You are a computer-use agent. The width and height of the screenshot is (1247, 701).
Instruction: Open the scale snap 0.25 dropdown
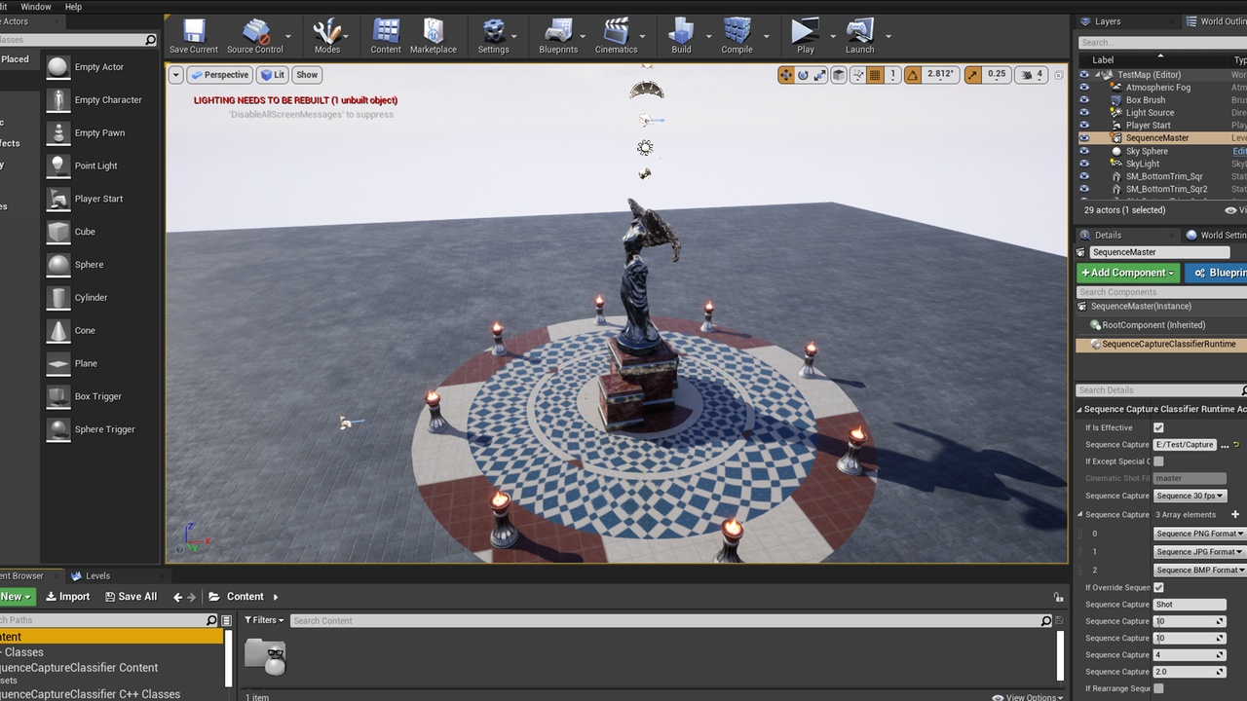pos(997,75)
